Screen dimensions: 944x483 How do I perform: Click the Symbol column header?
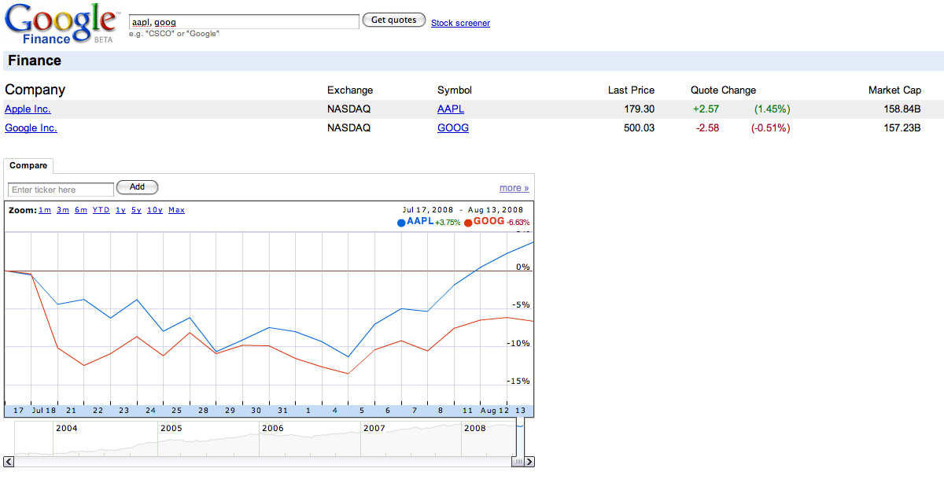(x=455, y=90)
